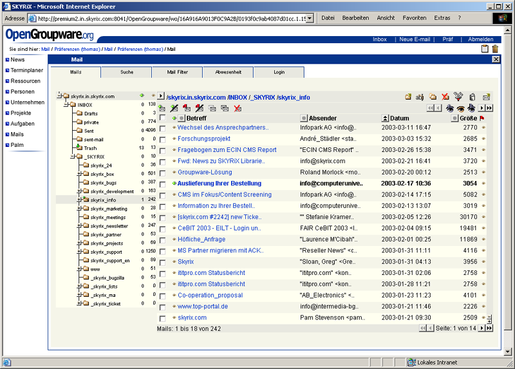Check the box for 'Auslieferung Ihrer Bestellung'
515x369 pixels.
(163, 184)
